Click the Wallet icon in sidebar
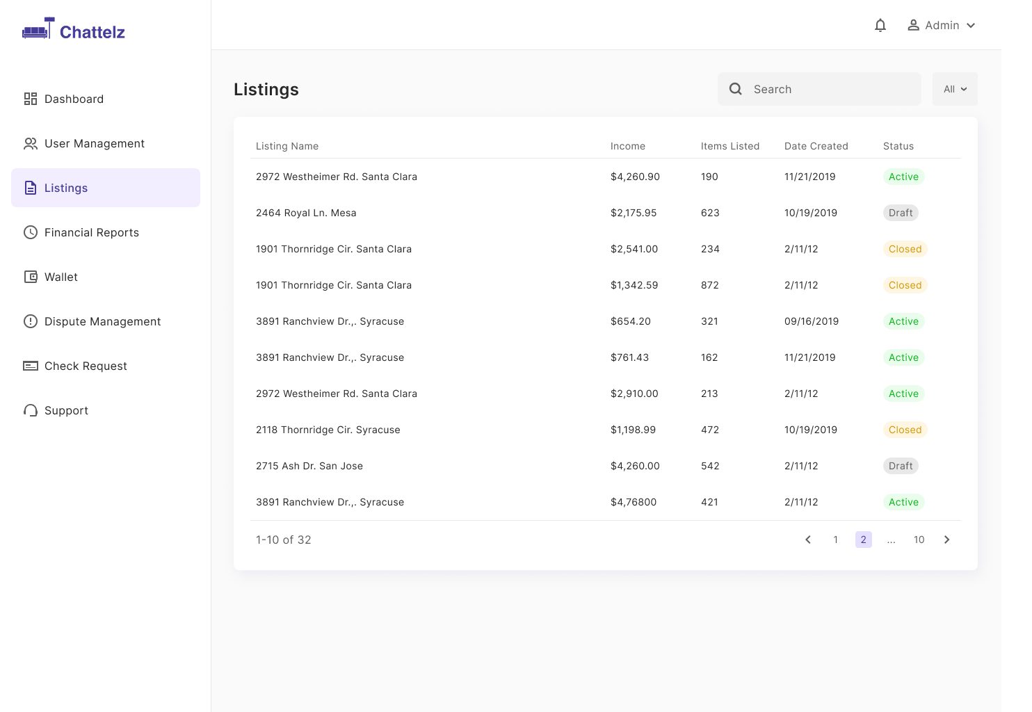This screenshot has width=1032, height=712. (x=31, y=277)
